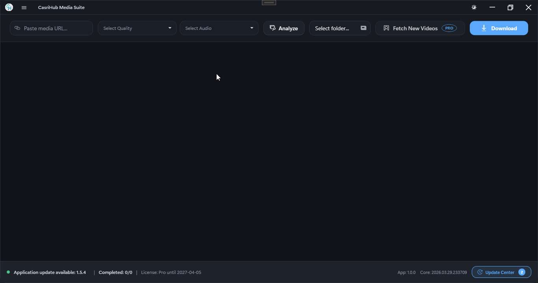The height and width of the screenshot is (283, 538).
Task: Close the CasriHub Media Suite window
Action: [x=529, y=7]
